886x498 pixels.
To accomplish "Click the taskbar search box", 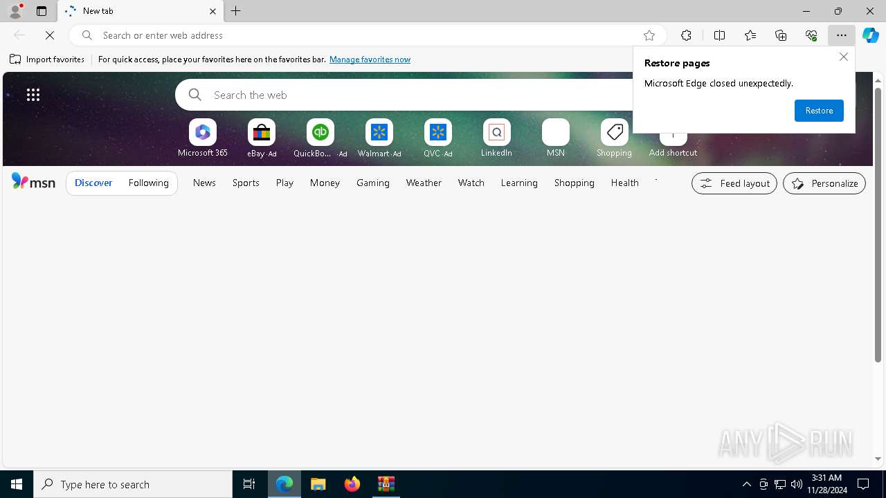I will pyautogui.click(x=133, y=484).
